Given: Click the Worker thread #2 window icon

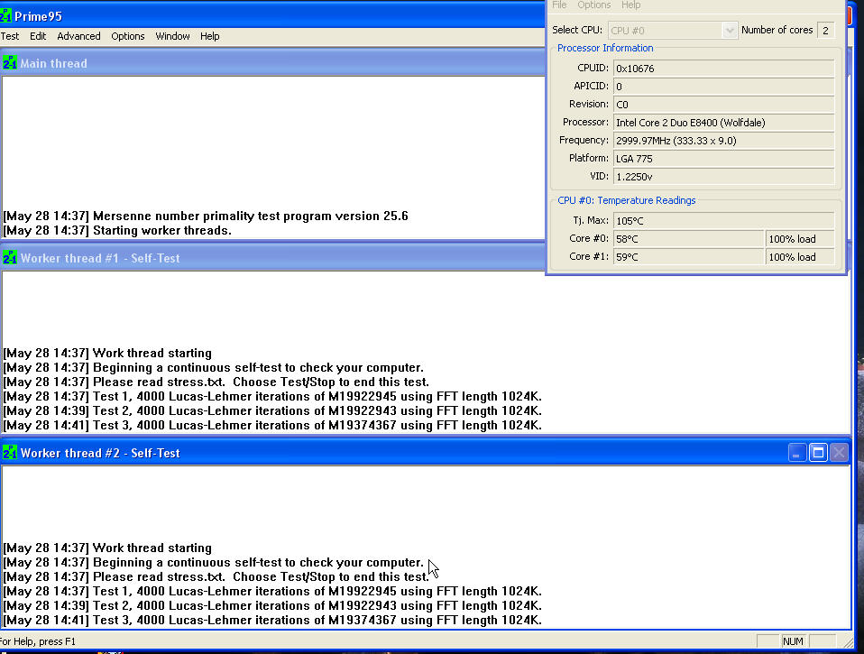Looking at the screenshot, I should point(9,452).
